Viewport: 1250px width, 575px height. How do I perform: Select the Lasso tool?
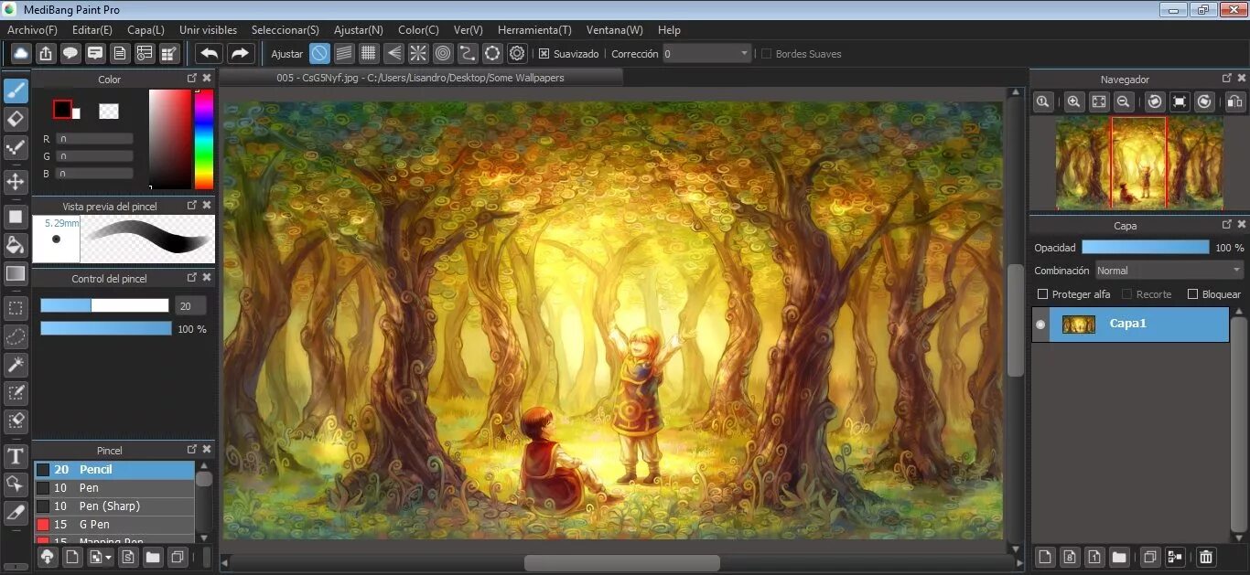pyautogui.click(x=16, y=336)
